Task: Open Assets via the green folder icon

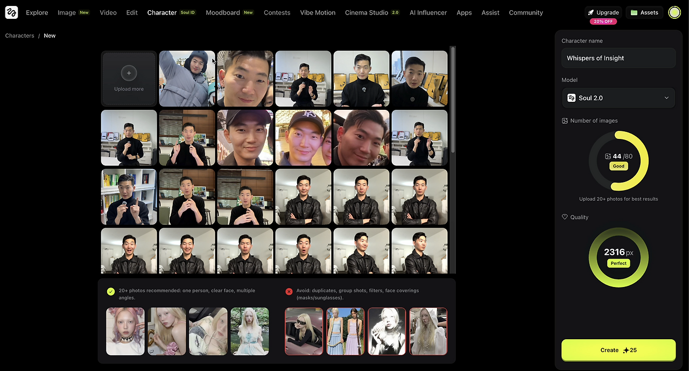Action: click(634, 12)
